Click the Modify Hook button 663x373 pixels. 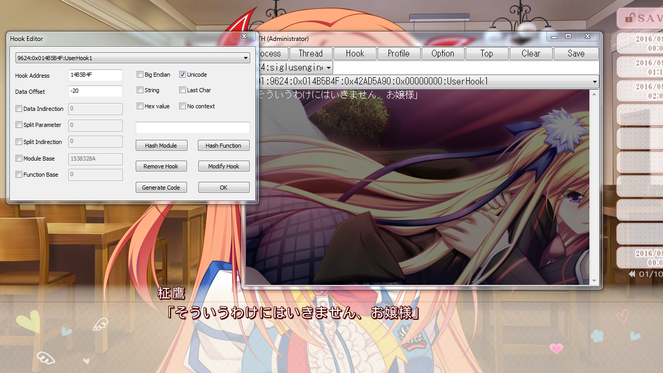(x=224, y=166)
